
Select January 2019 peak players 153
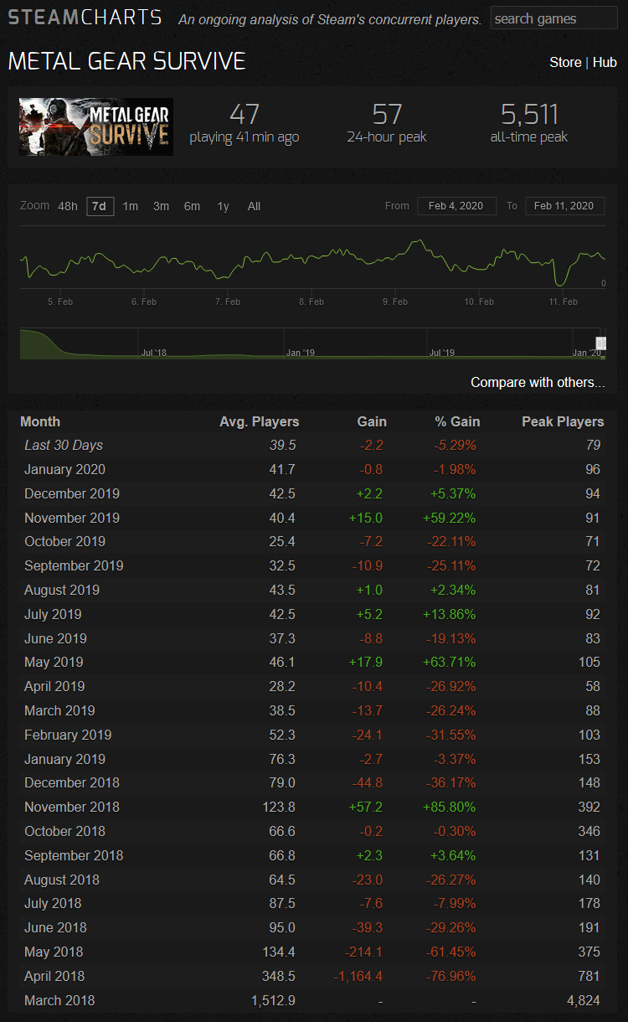tap(589, 759)
